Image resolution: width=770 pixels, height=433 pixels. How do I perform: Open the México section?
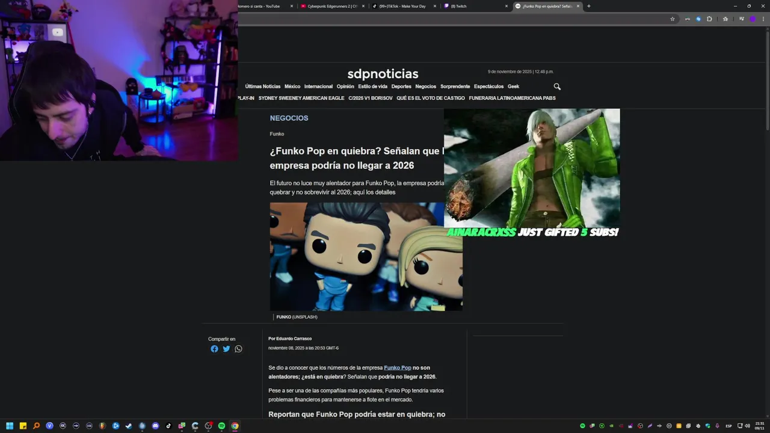coord(292,87)
